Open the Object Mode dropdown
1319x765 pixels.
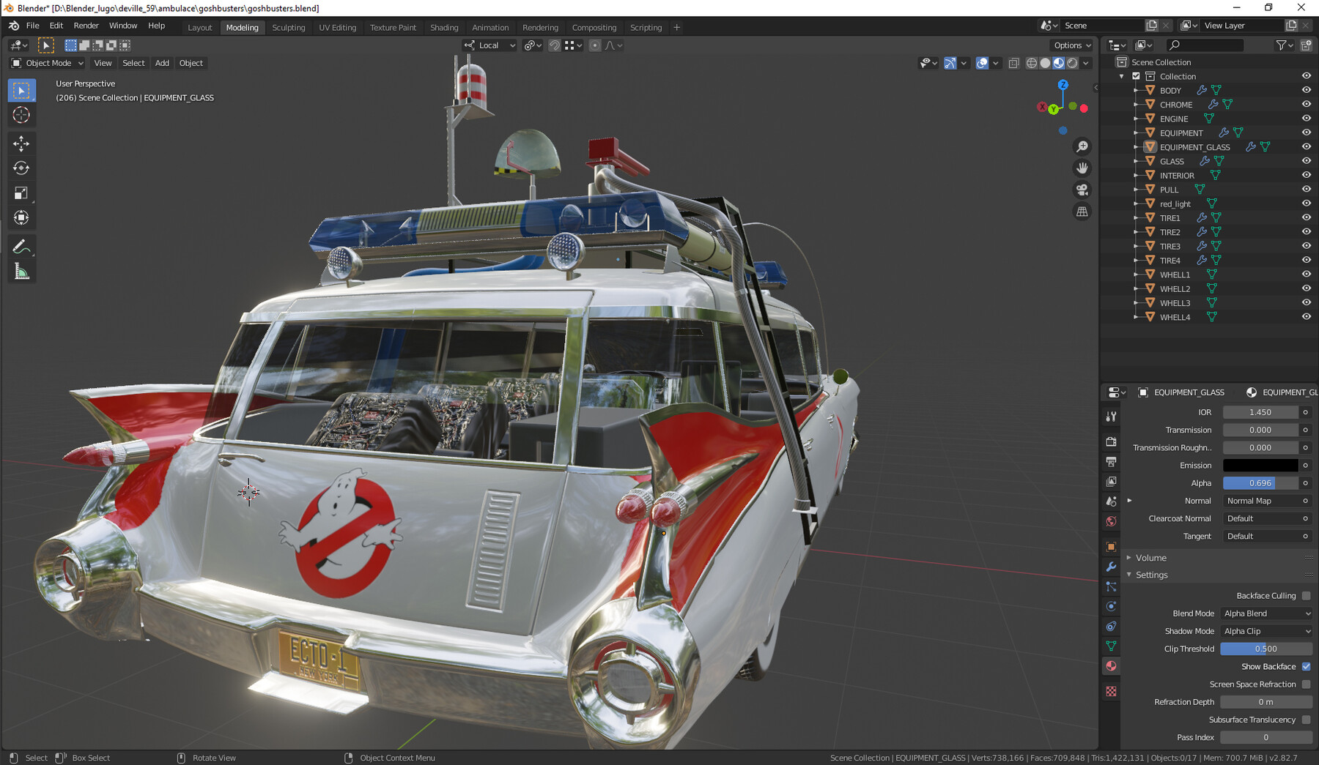click(x=48, y=63)
